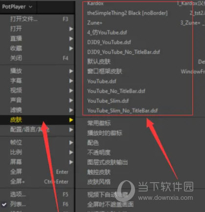Open the 屏幕 submenu
The image size is (205, 212).
(37, 162)
